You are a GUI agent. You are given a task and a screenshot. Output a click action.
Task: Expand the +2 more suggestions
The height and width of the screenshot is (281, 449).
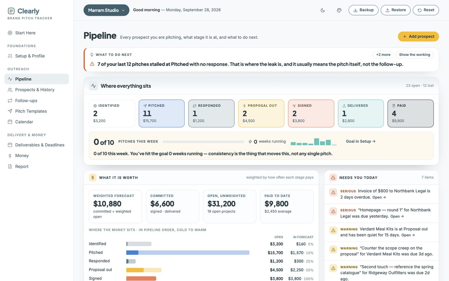pyautogui.click(x=383, y=55)
